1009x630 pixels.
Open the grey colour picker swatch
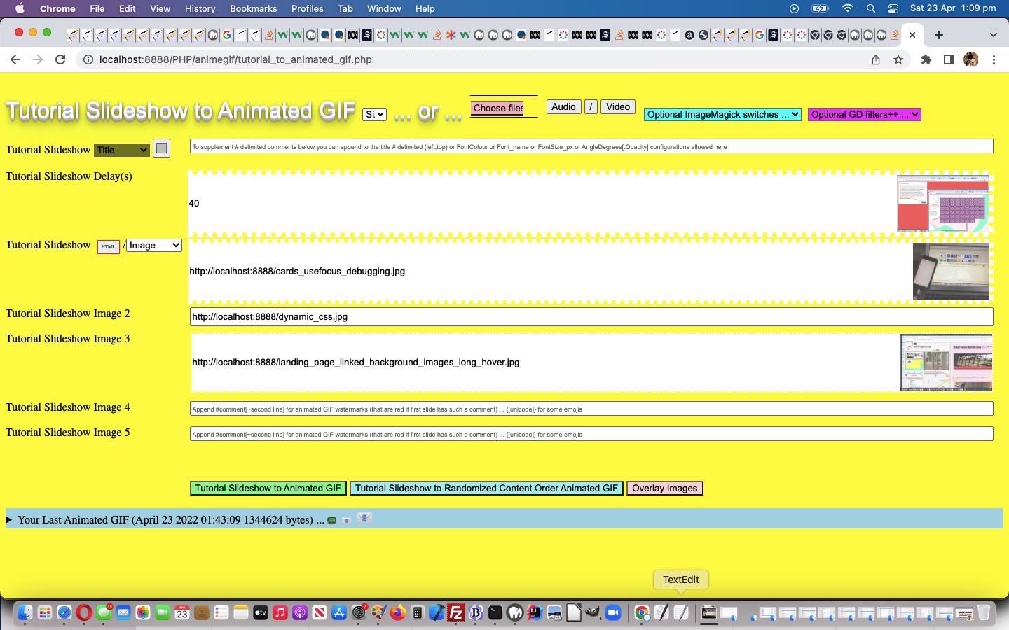[161, 148]
